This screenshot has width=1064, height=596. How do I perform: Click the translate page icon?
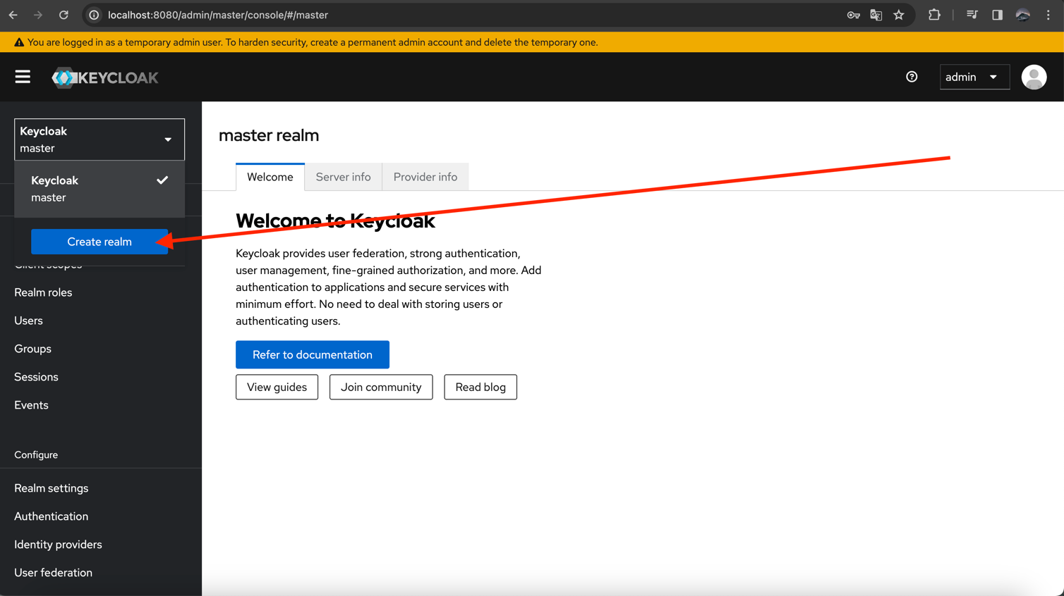[876, 15]
